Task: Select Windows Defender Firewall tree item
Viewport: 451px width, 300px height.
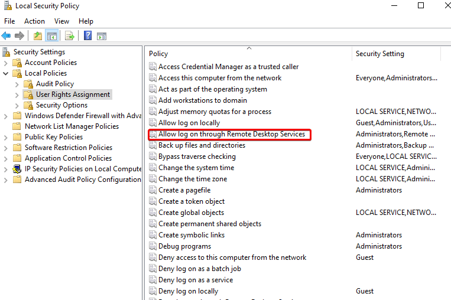Action: click(x=83, y=116)
